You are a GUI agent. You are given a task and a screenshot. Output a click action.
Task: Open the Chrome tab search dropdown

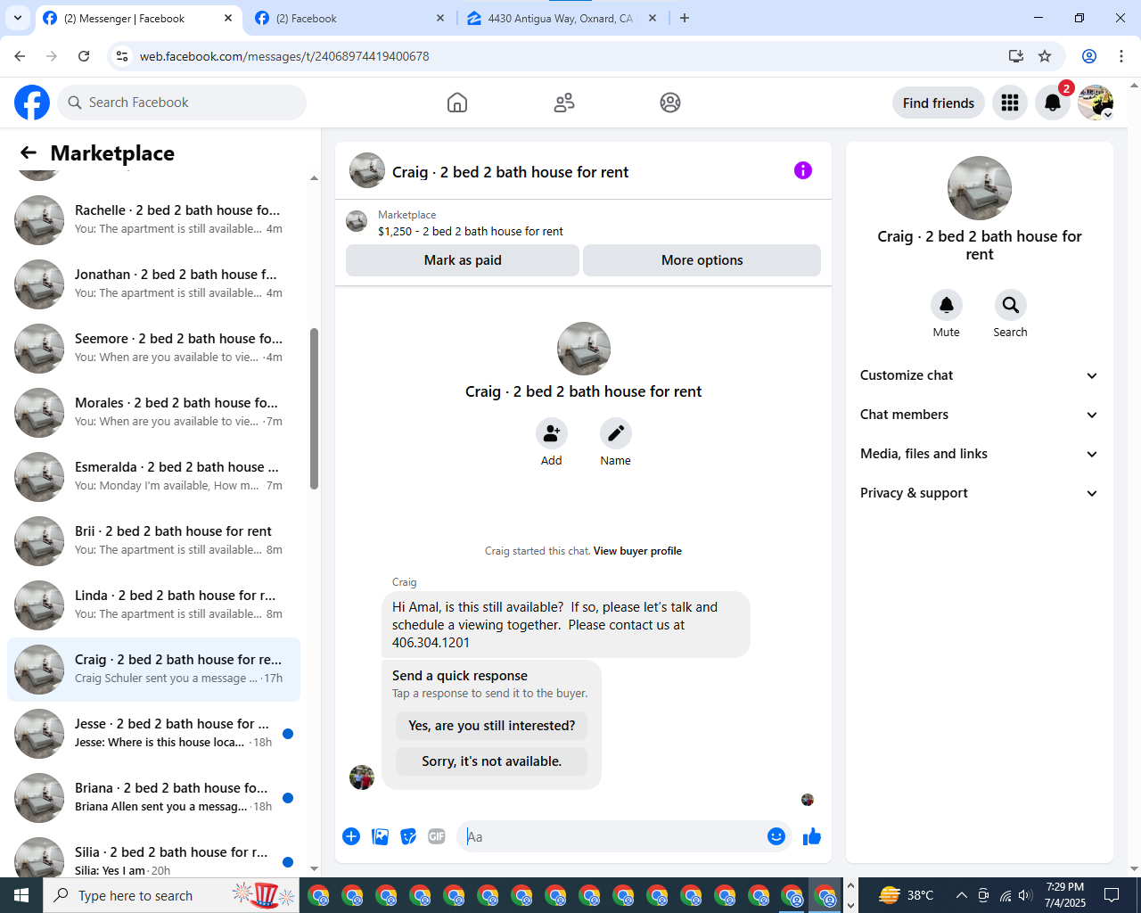pos(18,18)
